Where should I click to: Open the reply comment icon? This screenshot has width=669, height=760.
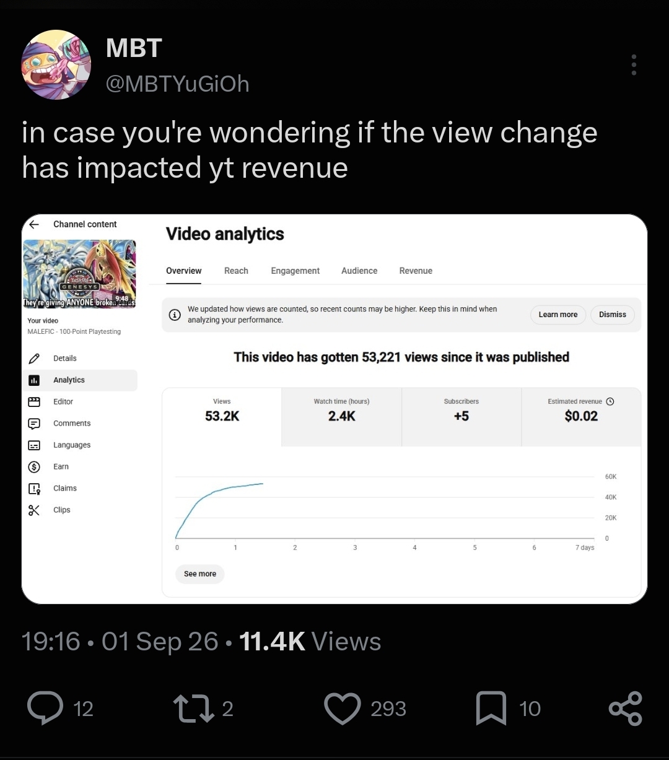(45, 709)
